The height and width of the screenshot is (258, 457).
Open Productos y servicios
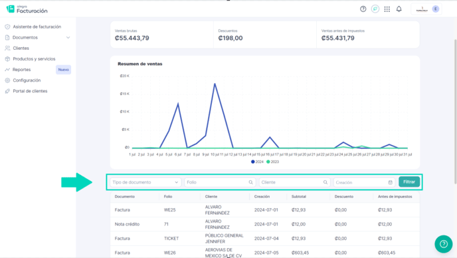pyautogui.click(x=34, y=59)
